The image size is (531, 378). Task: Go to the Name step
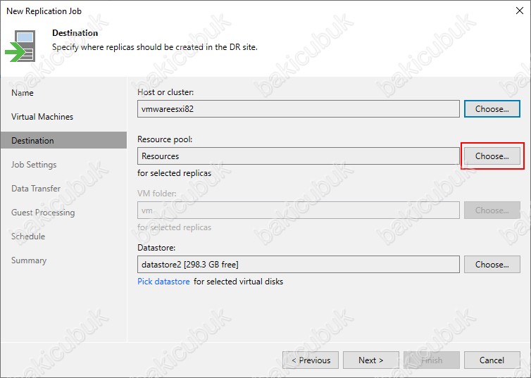click(x=23, y=93)
